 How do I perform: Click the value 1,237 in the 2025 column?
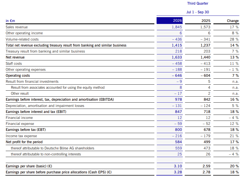click(205, 45)
